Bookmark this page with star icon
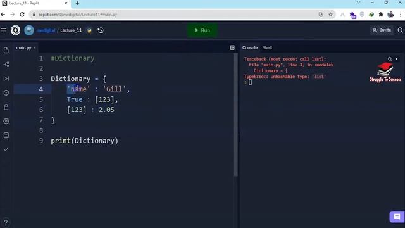The height and width of the screenshot is (228, 405). 330,15
